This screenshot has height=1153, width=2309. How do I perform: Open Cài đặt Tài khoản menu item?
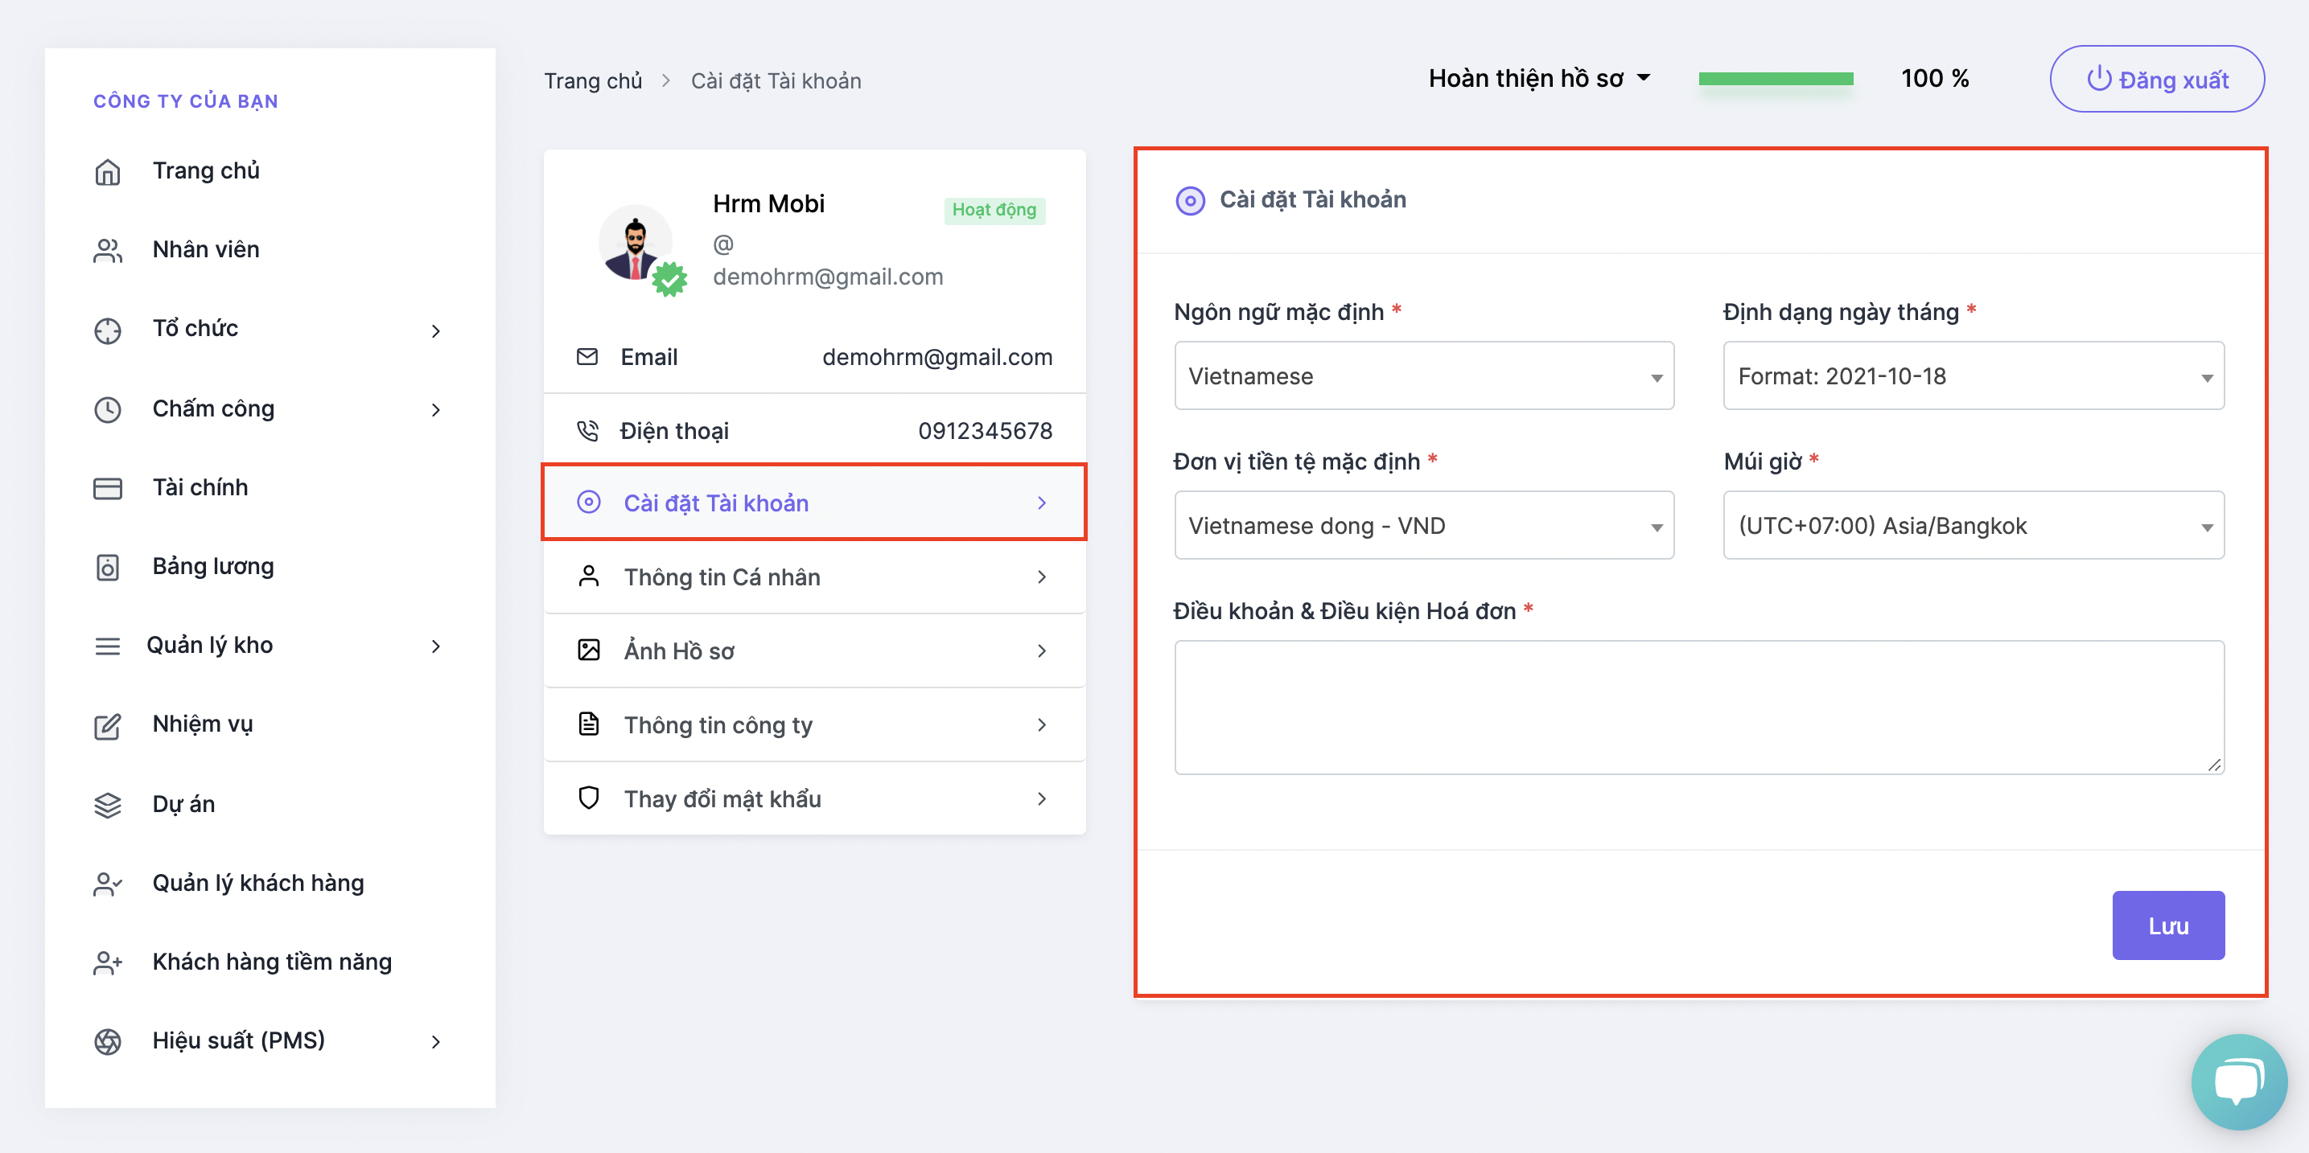(814, 502)
